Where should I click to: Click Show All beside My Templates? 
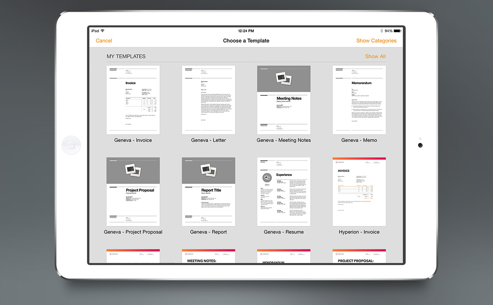pos(375,56)
